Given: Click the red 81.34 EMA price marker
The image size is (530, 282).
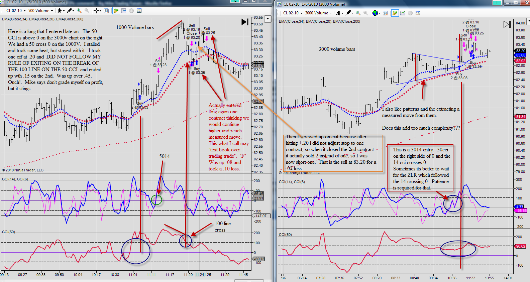Looking at the screenshot, I should (x=520, y=117).
